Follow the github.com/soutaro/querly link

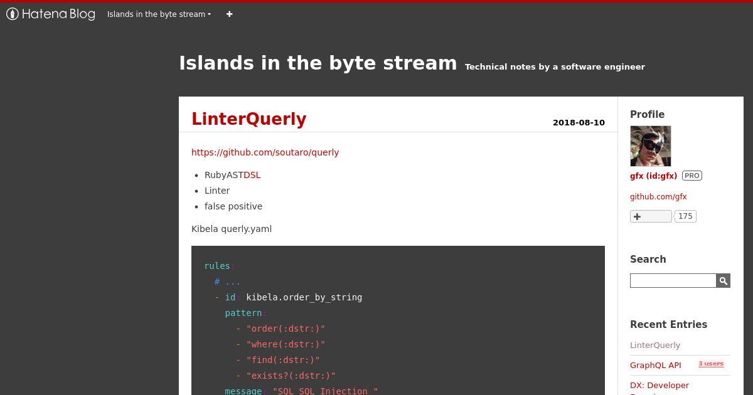pos(265,152)
